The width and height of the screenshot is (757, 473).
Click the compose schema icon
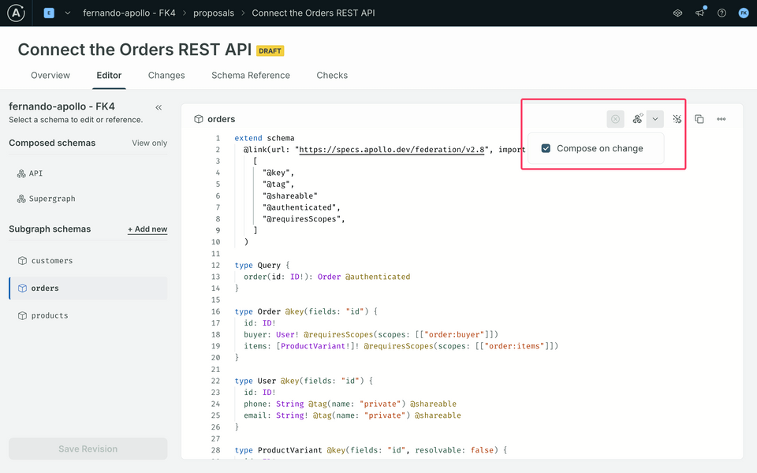638,119
